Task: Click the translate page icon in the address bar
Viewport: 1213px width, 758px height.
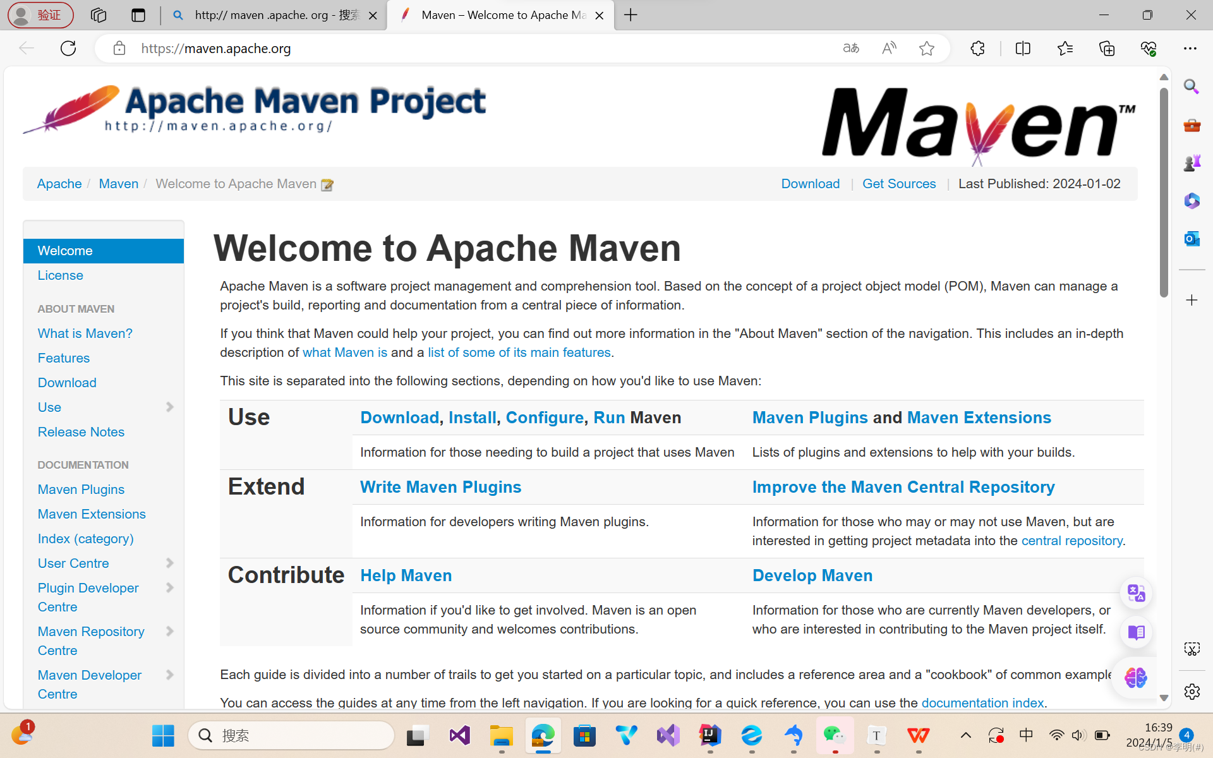Action: click(x=851, y=49)
